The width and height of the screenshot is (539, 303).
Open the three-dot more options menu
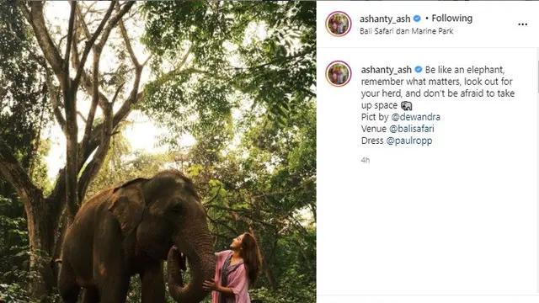[522, 24]
